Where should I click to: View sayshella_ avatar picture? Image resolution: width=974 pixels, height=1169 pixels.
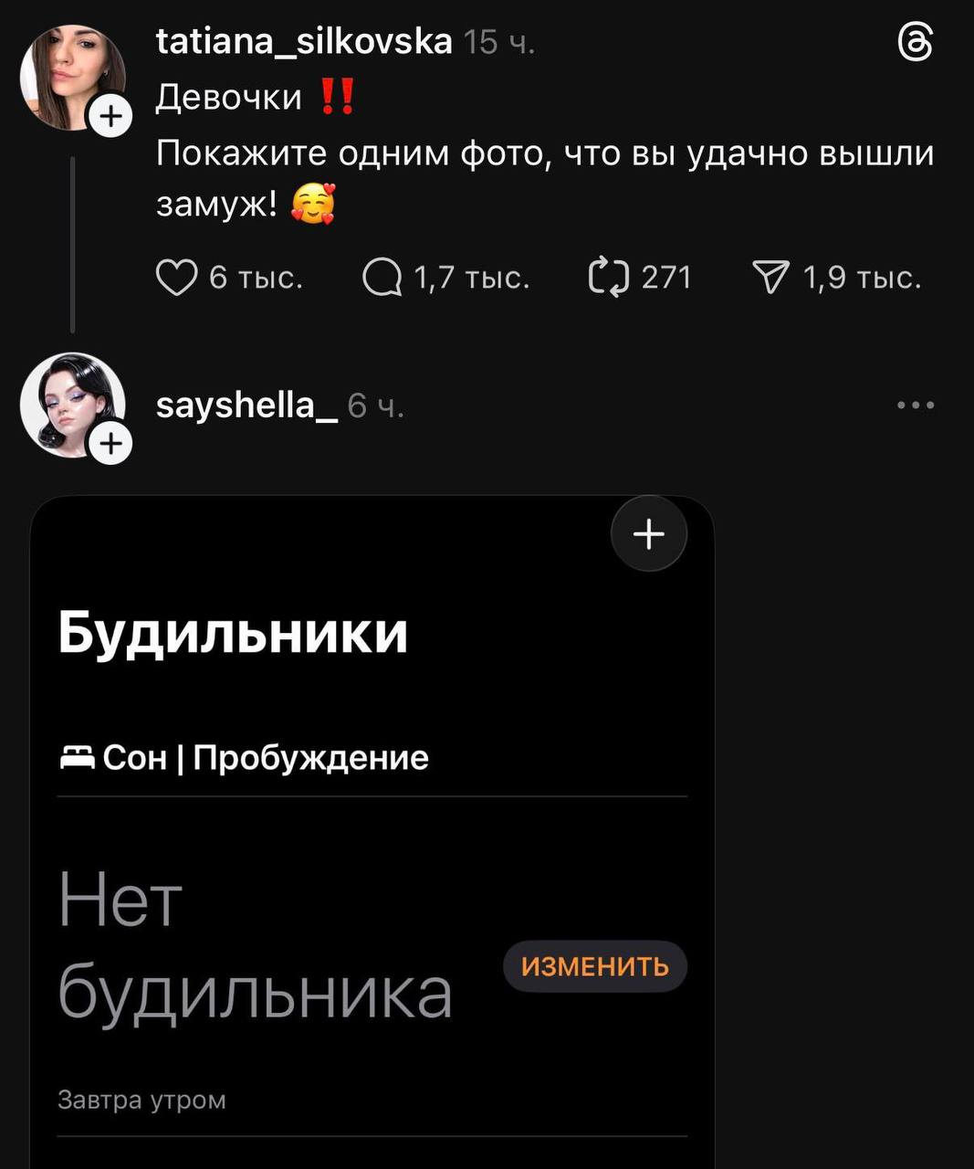click(x=71, y=405)
